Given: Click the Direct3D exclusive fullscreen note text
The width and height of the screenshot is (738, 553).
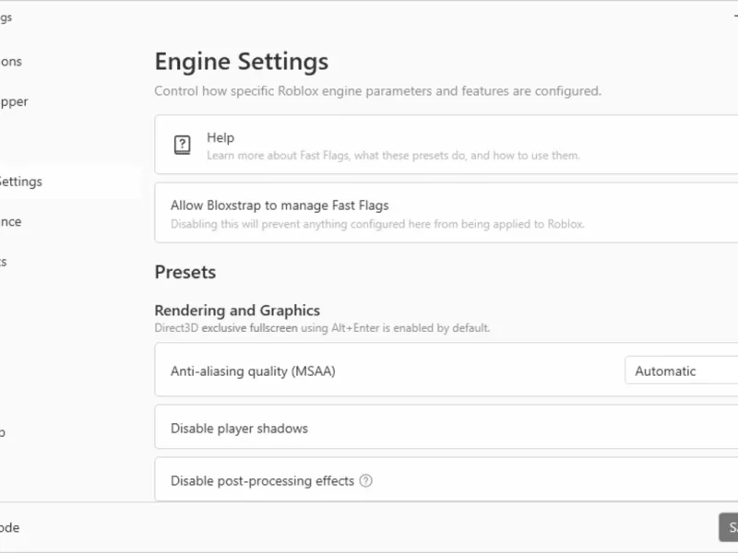Looking at the screenshot, I should [x=322, y=328].
